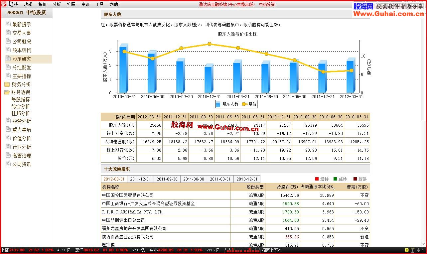Image resolution: width=427 pixels, height=254 pixels.
Task: Click the 主要指标 document icon
Action: [8, 76]
